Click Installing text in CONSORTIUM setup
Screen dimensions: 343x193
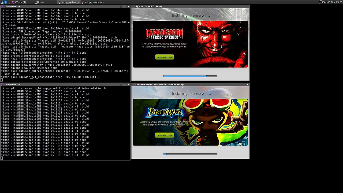pyautogui.click(x=191, y=94)
